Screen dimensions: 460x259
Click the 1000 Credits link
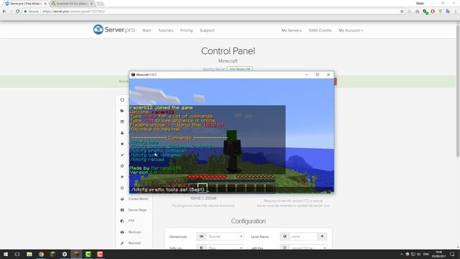coord(320,30)
